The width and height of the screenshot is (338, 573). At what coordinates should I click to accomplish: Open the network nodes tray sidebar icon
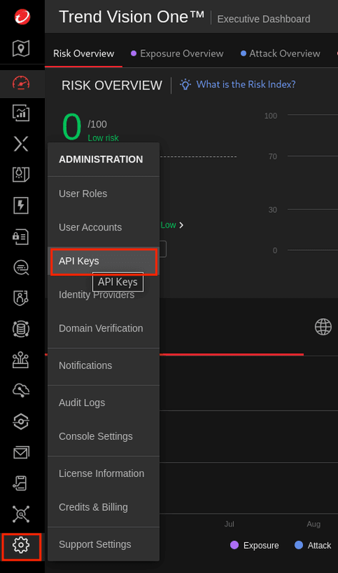21,360
